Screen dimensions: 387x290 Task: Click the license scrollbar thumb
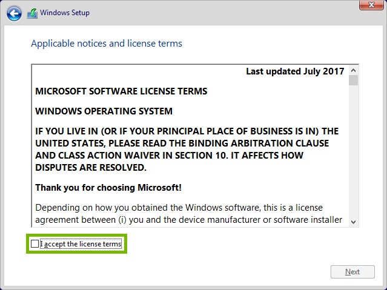[353, 80]
